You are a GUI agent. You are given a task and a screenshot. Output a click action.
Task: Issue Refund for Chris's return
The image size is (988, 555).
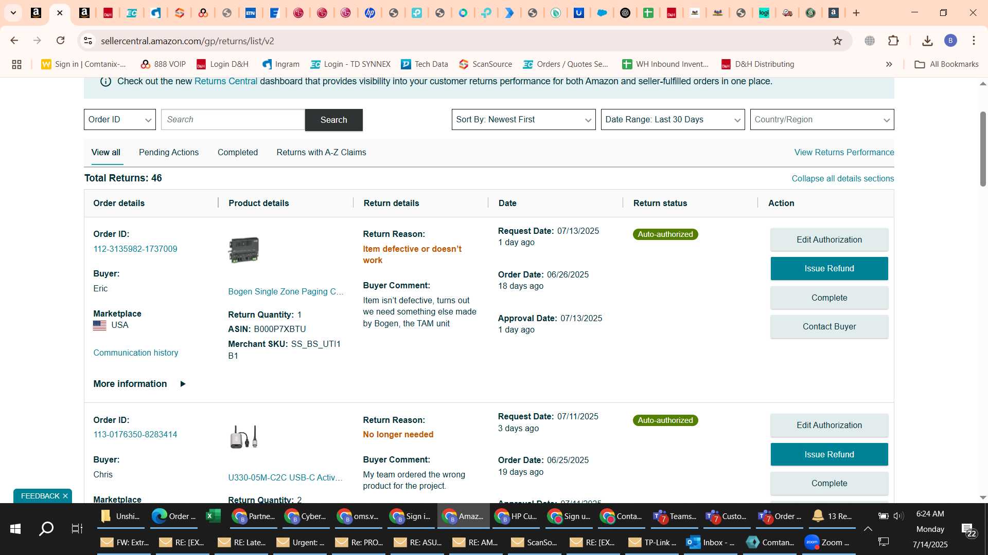(829, 455)
